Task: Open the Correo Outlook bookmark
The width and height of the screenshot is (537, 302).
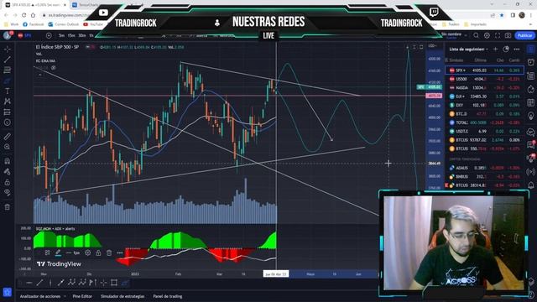Action: 64,24
